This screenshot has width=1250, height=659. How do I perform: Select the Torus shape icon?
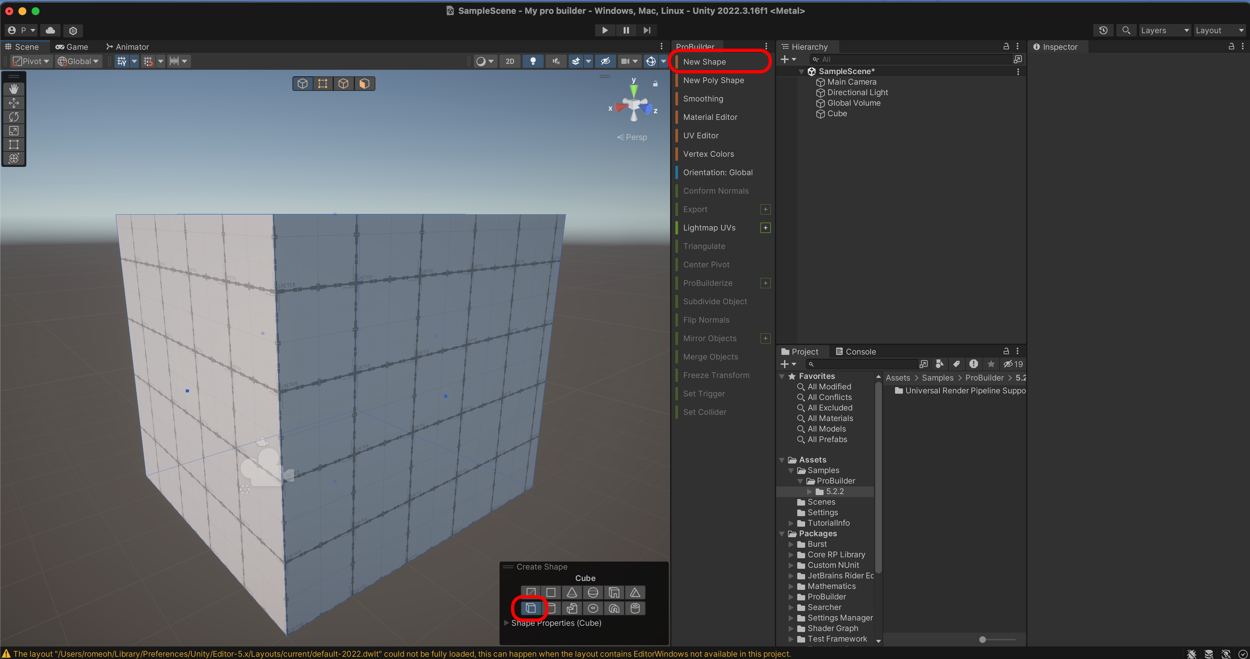pos(592,608)
